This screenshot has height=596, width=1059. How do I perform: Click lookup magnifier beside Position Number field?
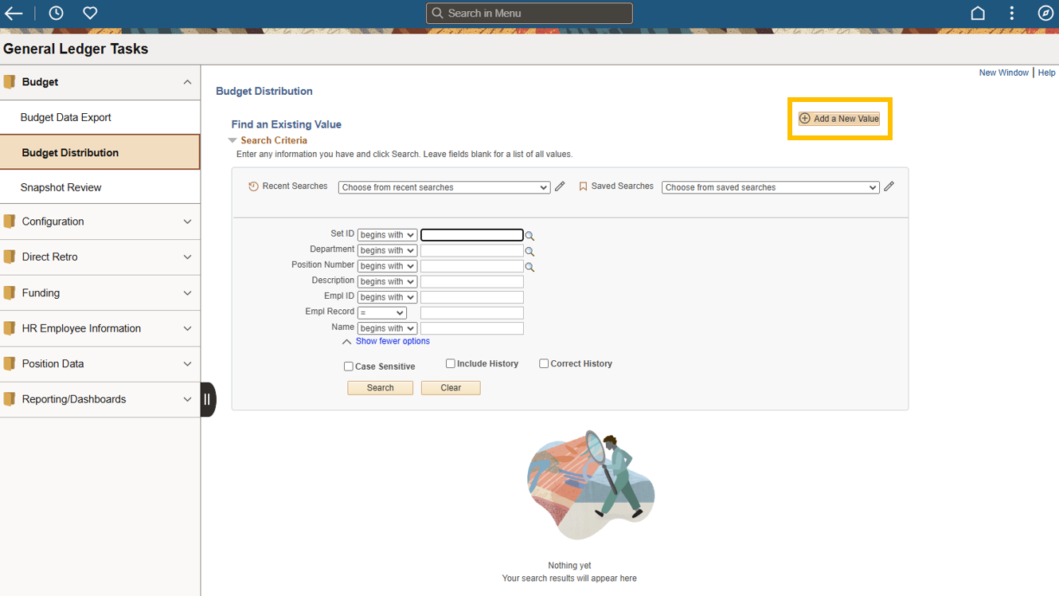[529, 267]
